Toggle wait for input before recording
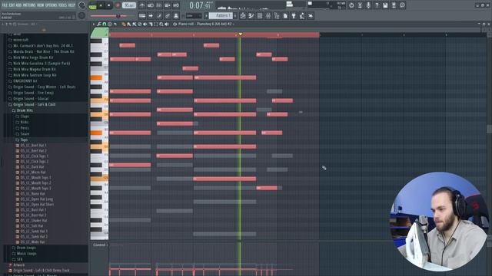Image resolution: width=492 pixels, height=276 pixels. point(151,5)
